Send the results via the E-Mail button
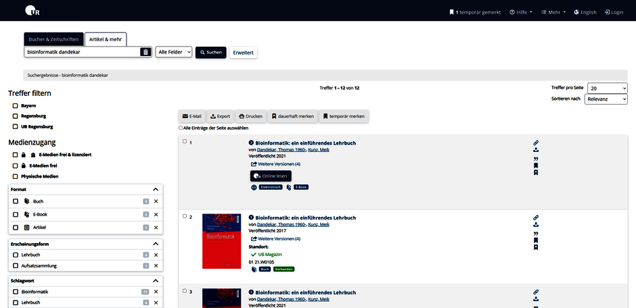The height and width of the screenshot is (308, 636). pos(191,116)
